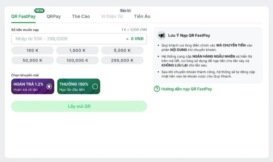Switch to the QR FastPay tab
Screen dimensions: 273x162
click(23, 17)
